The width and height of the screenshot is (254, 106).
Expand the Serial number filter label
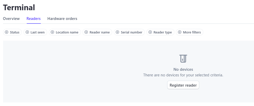click(x=132, y=32)
